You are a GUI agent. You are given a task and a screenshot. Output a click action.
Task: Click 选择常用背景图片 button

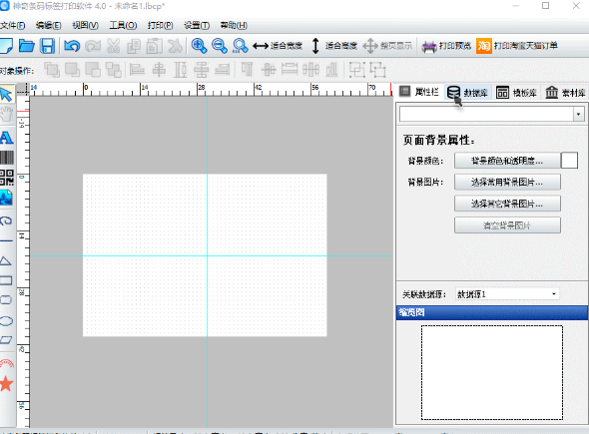click(507, 183)
